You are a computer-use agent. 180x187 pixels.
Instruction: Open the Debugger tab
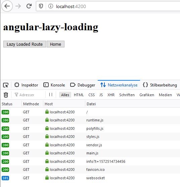83,85
